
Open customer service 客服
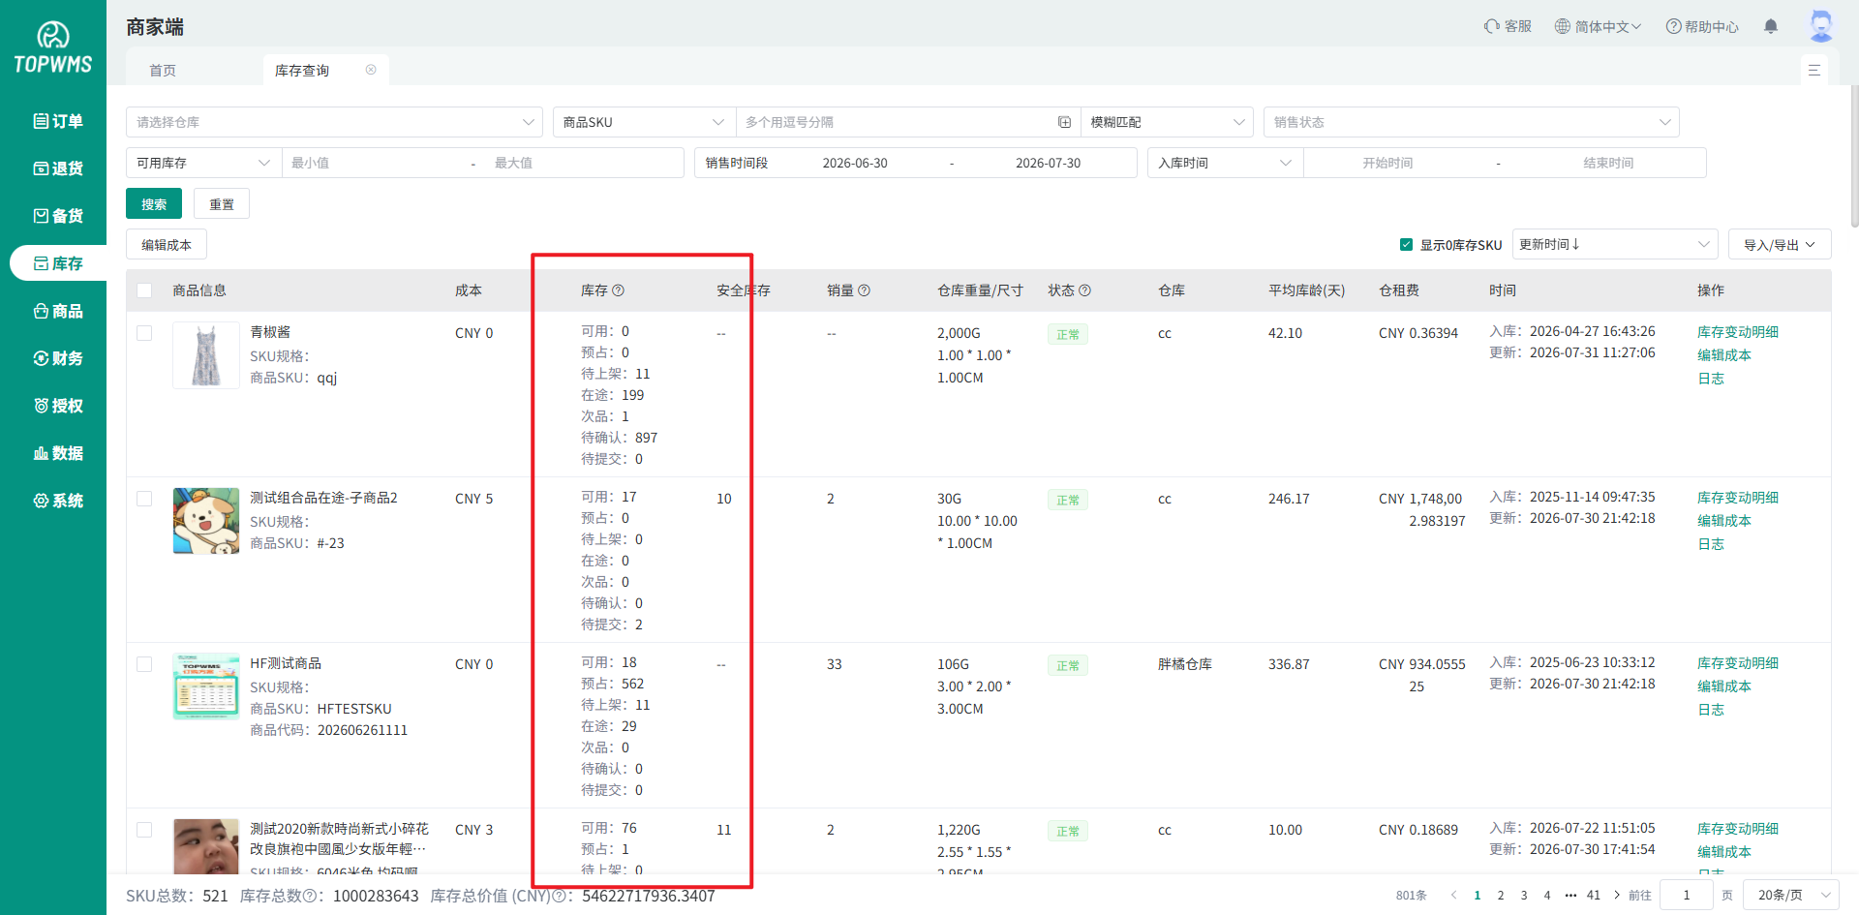tap(1508, 26)
